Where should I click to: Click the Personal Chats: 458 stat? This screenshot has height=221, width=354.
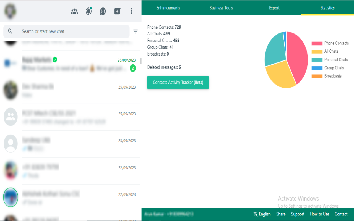(x=163, y=40)
